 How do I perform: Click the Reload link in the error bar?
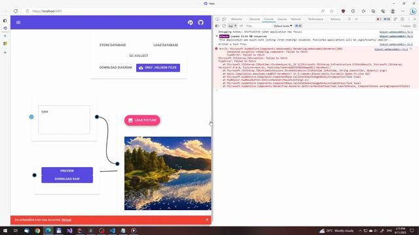[66, 220]
